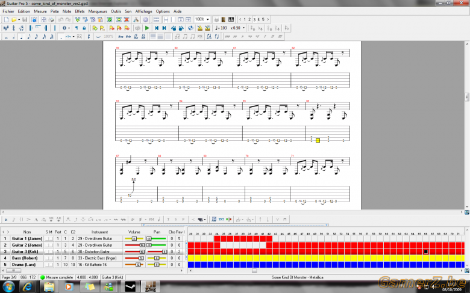Image resolution: width=470 pixels, height=293 pixels.
Task: Toggle mute for Guitar 1 (James)
Action: tap(51, 238)
